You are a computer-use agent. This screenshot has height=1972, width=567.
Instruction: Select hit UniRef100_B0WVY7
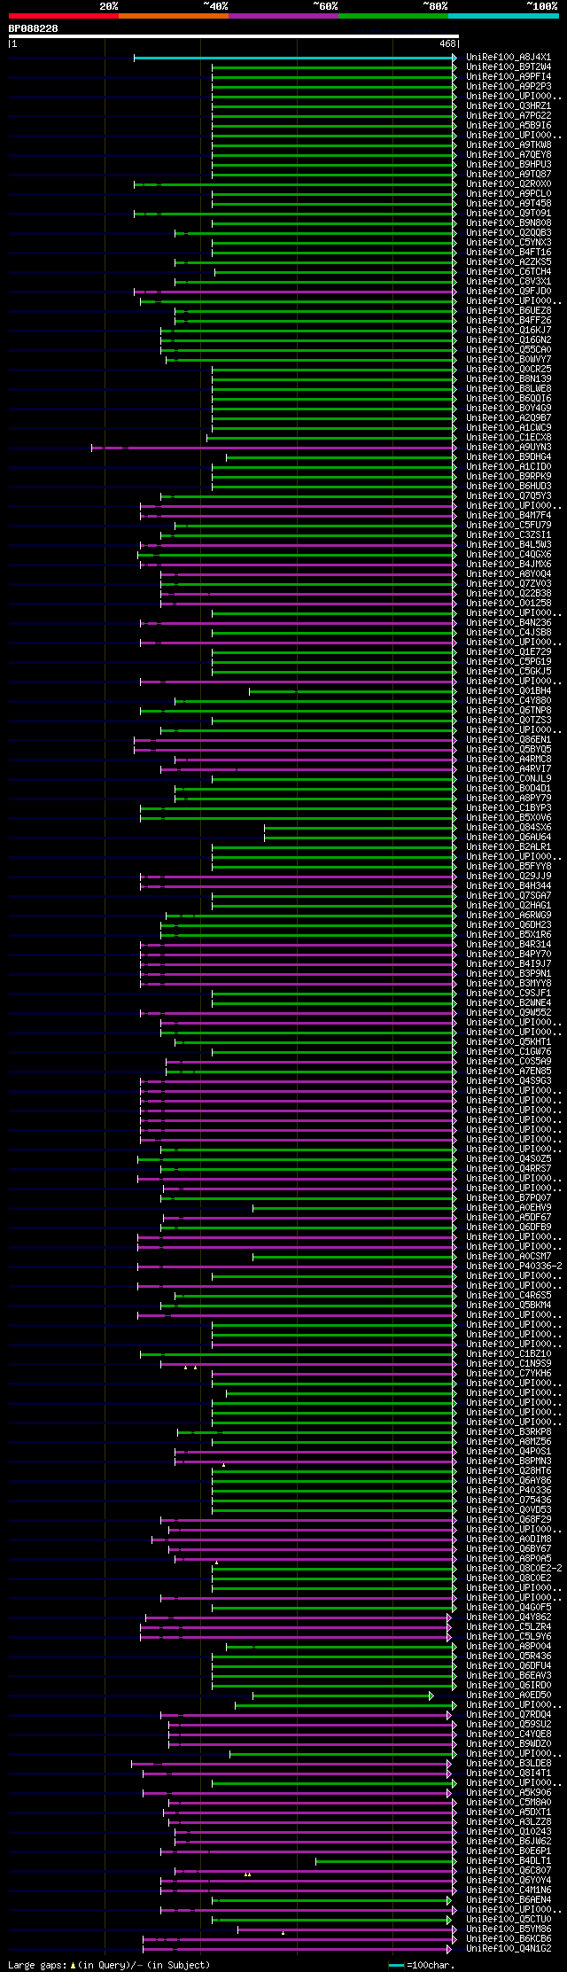pos(509,360)
